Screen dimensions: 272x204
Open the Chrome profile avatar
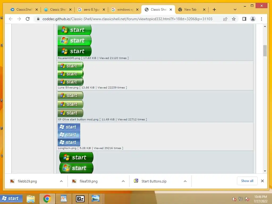click(x=253, y=19)
